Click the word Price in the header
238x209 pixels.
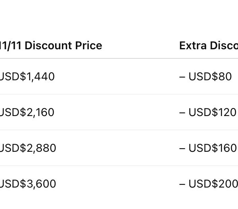coord(89,46)
